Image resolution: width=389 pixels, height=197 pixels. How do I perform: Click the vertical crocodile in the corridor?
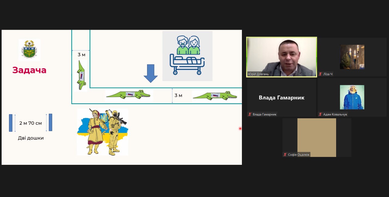tap(81, 75)
